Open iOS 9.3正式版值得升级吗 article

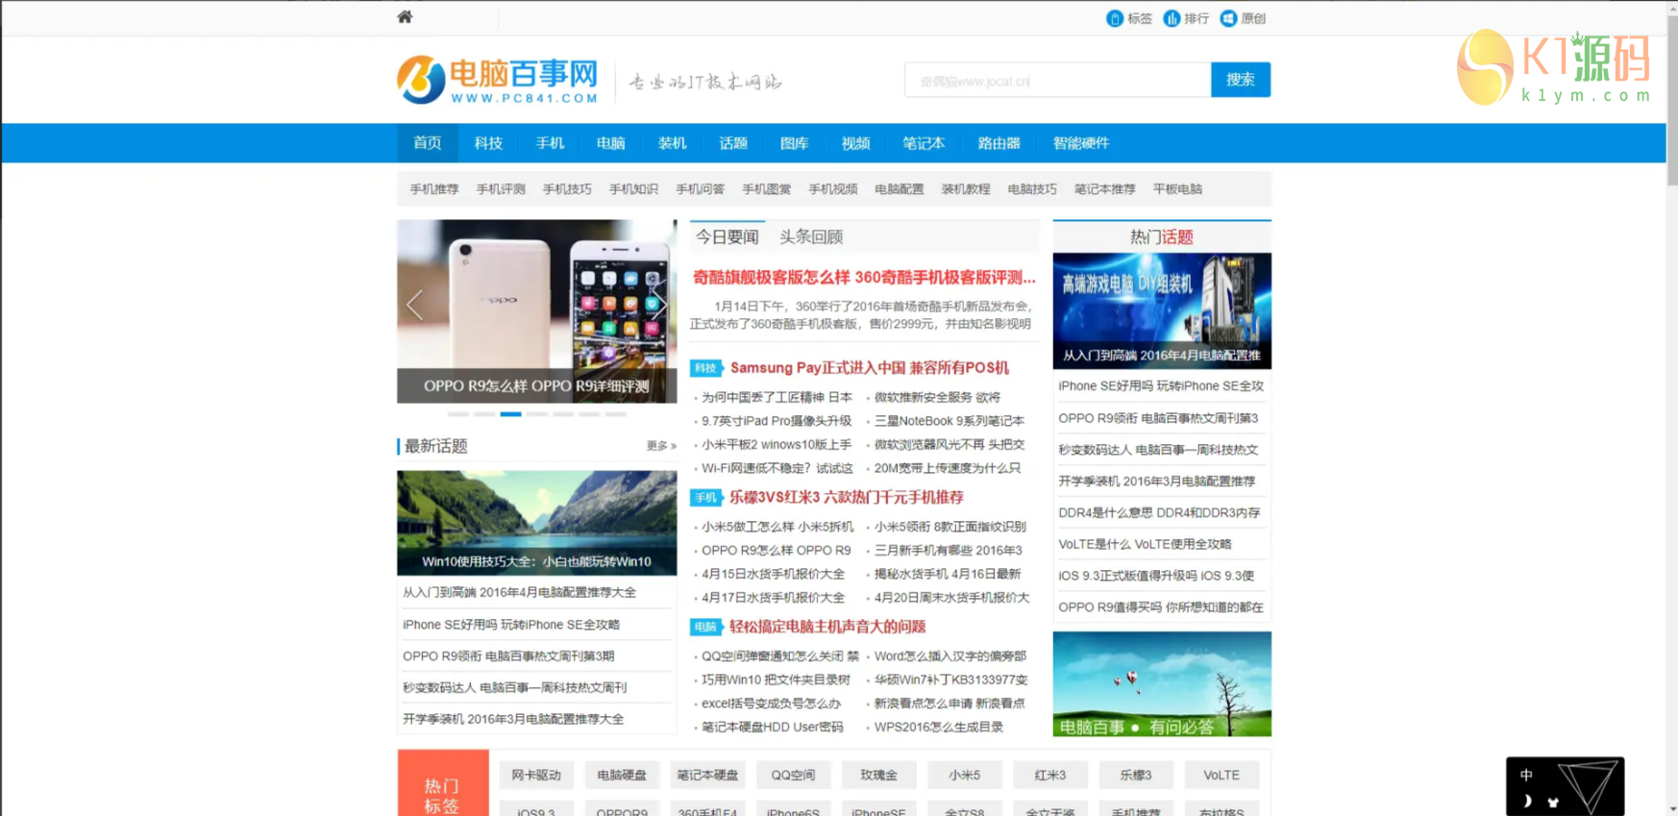click(1156, 577)
